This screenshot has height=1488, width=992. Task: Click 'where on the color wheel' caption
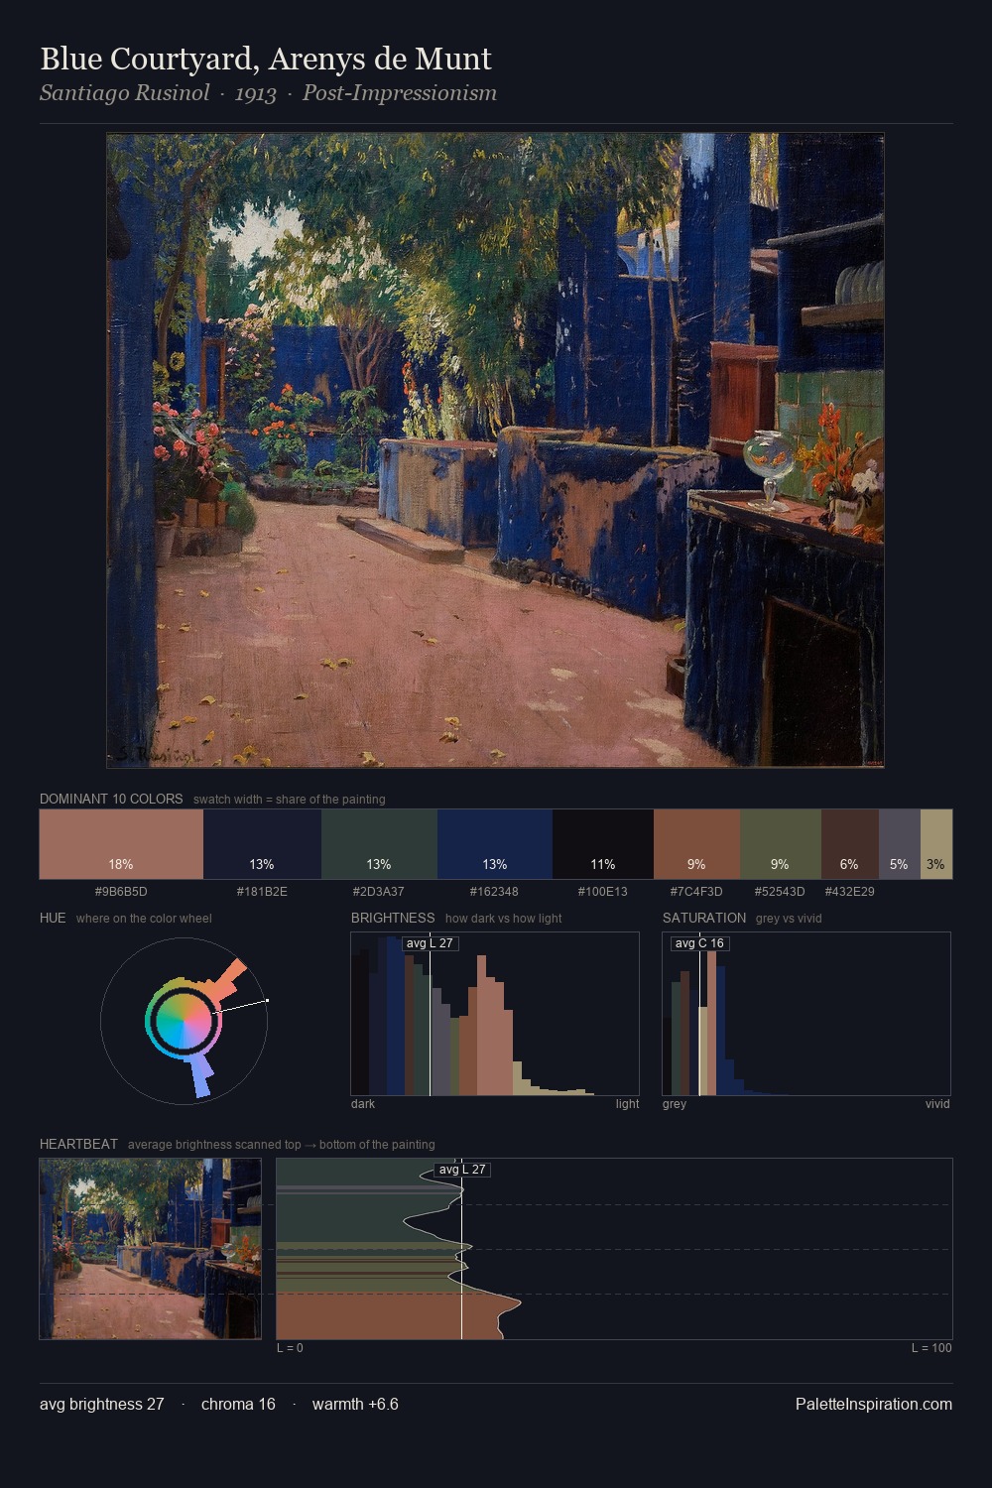point(144,919)
